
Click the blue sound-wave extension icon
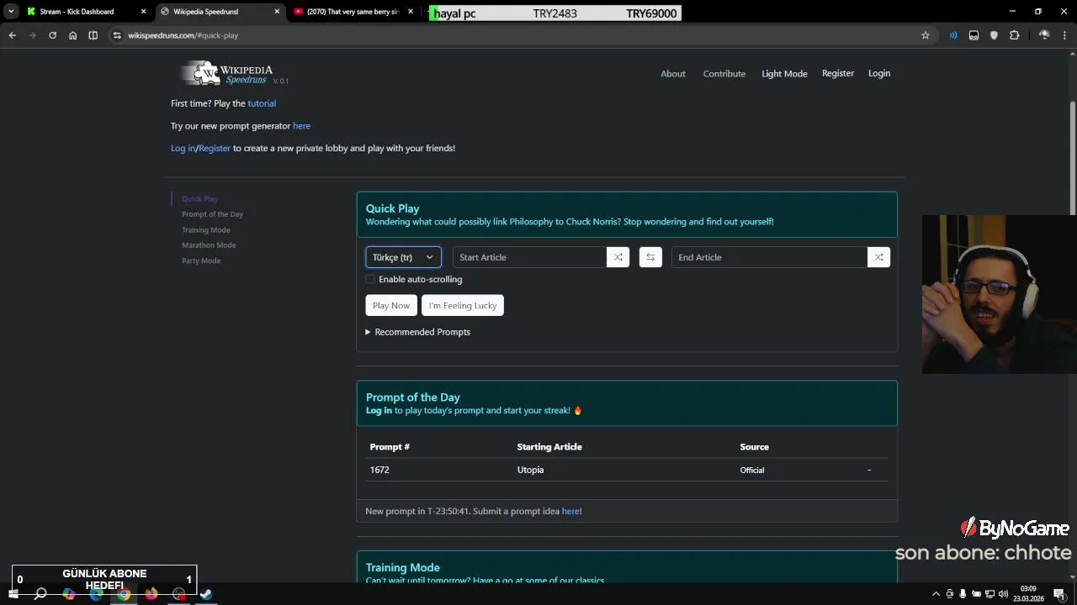(953, 35)
